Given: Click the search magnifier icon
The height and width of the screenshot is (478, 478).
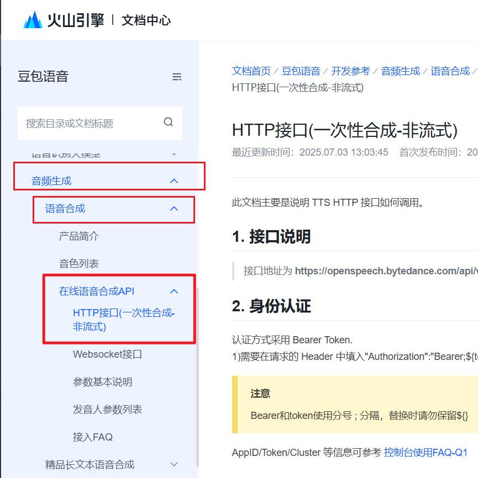Looking at the screenshot, I should click(169, 123).
